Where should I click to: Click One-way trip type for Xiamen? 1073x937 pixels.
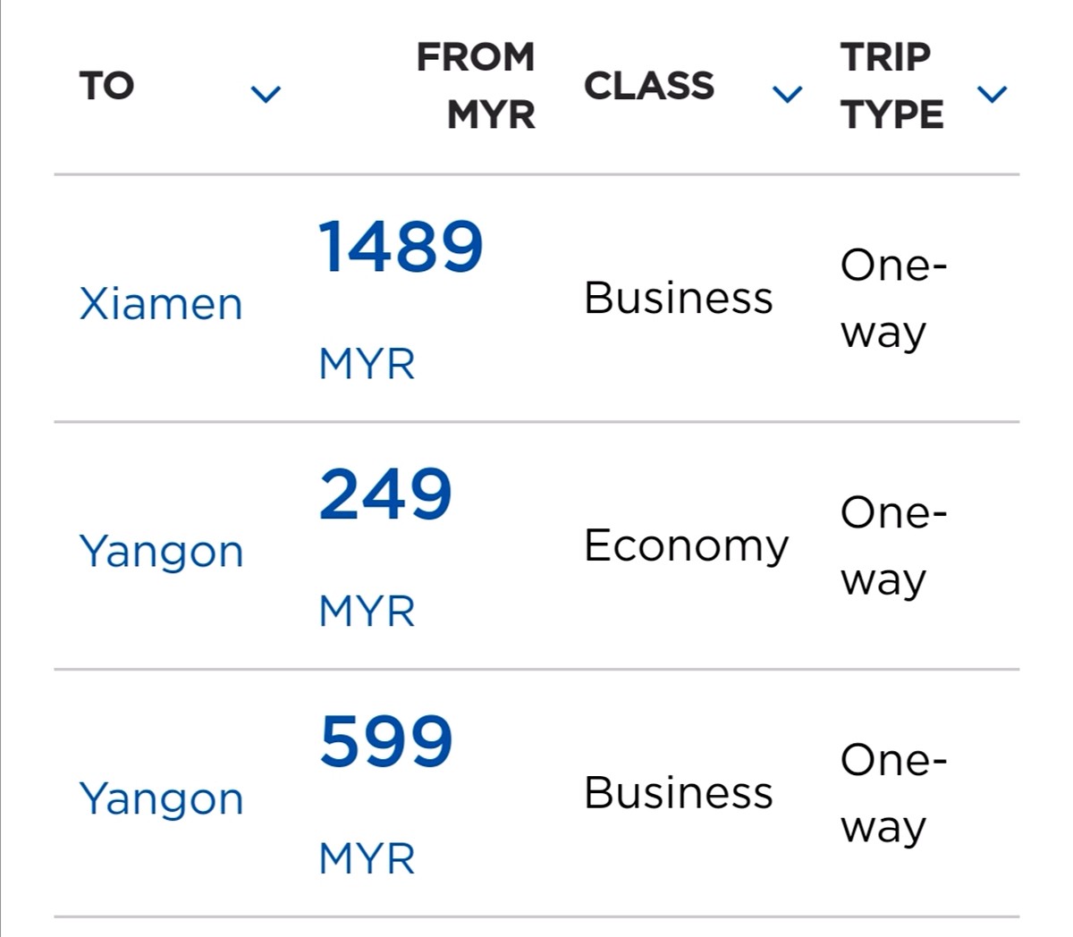coord(893,300)
